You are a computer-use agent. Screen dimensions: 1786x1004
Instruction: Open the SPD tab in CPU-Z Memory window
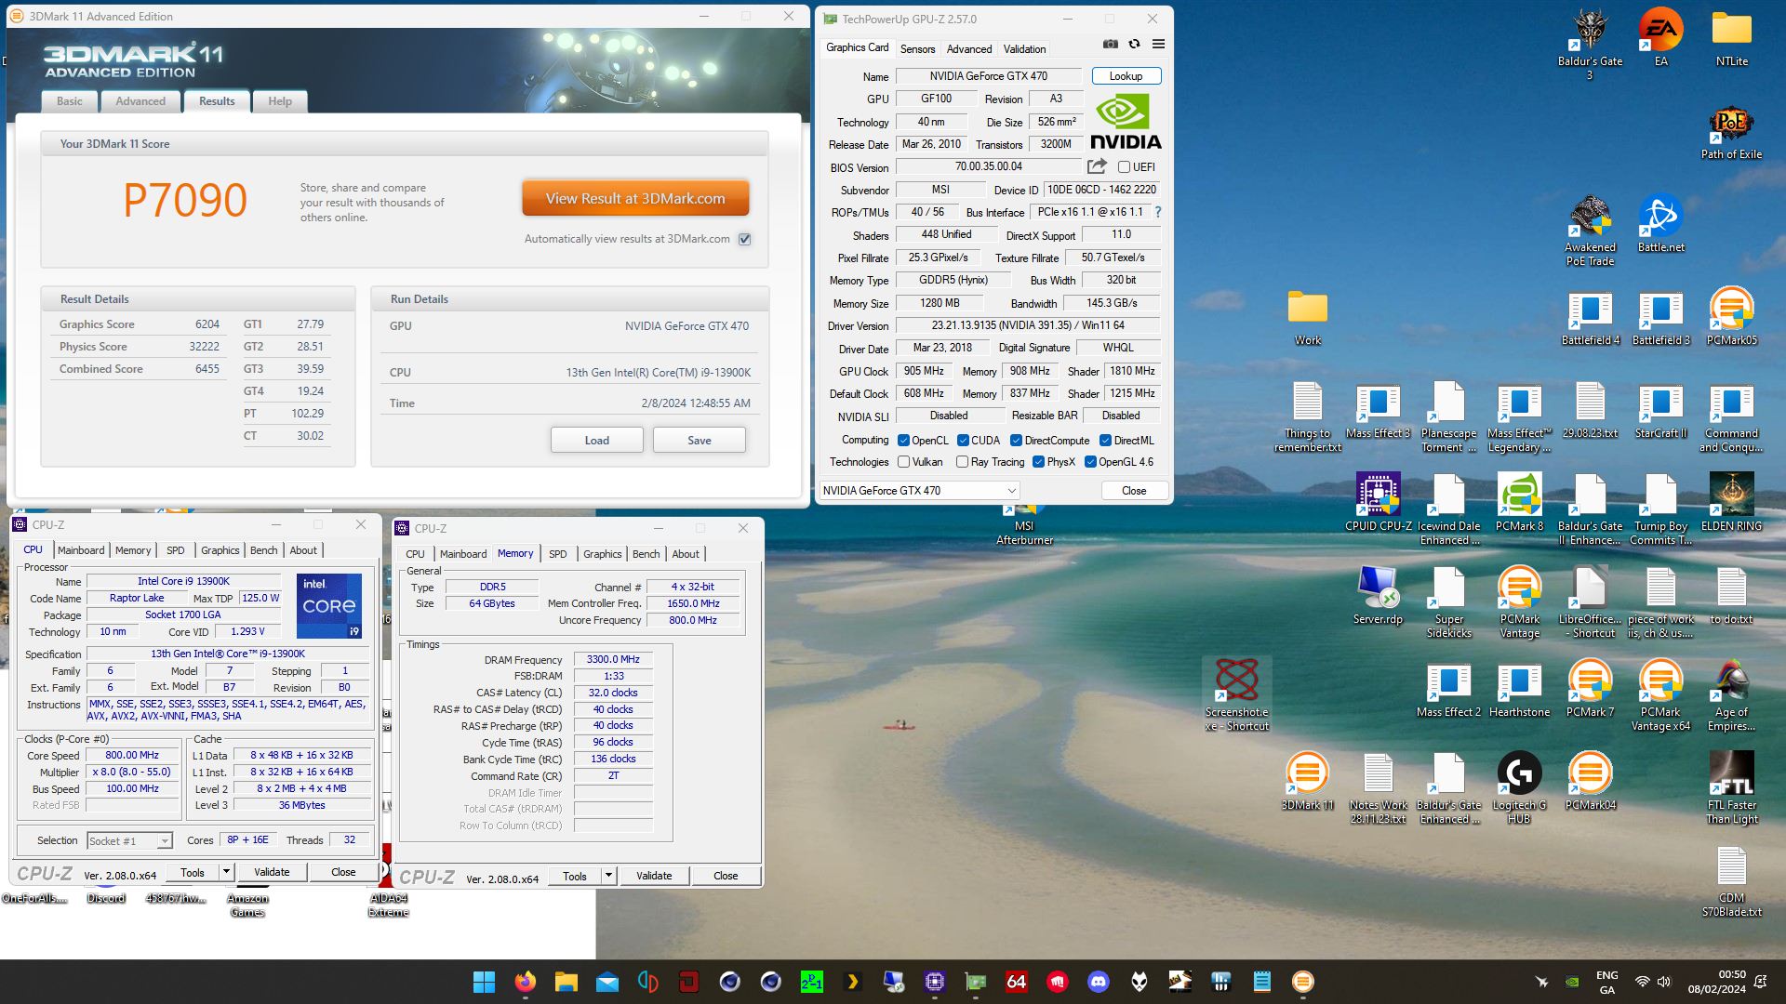point(557,554)
